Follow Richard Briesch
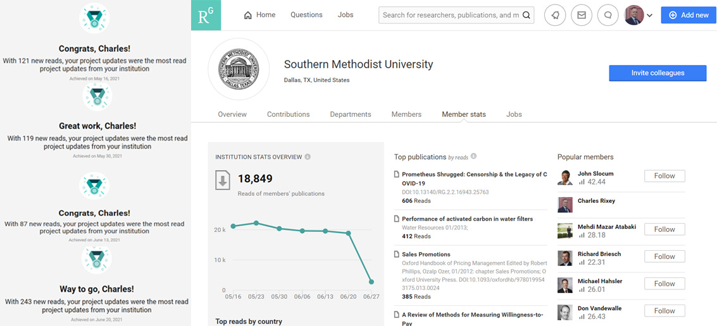Screen dimensions: 717x326 click(664, 257)
